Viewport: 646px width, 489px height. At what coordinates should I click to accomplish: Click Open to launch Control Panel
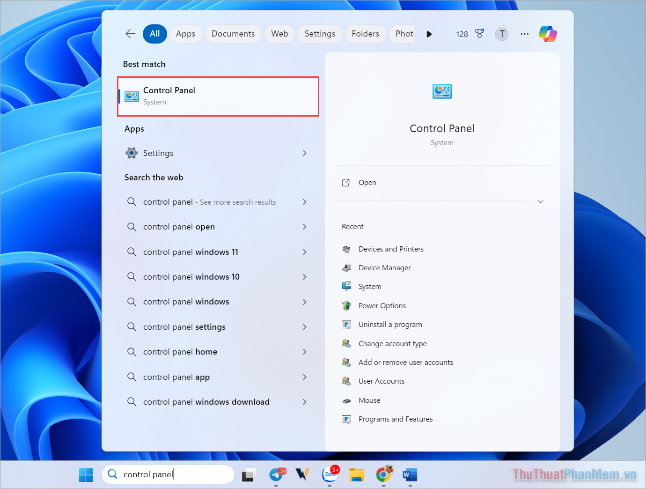point(367,182)
